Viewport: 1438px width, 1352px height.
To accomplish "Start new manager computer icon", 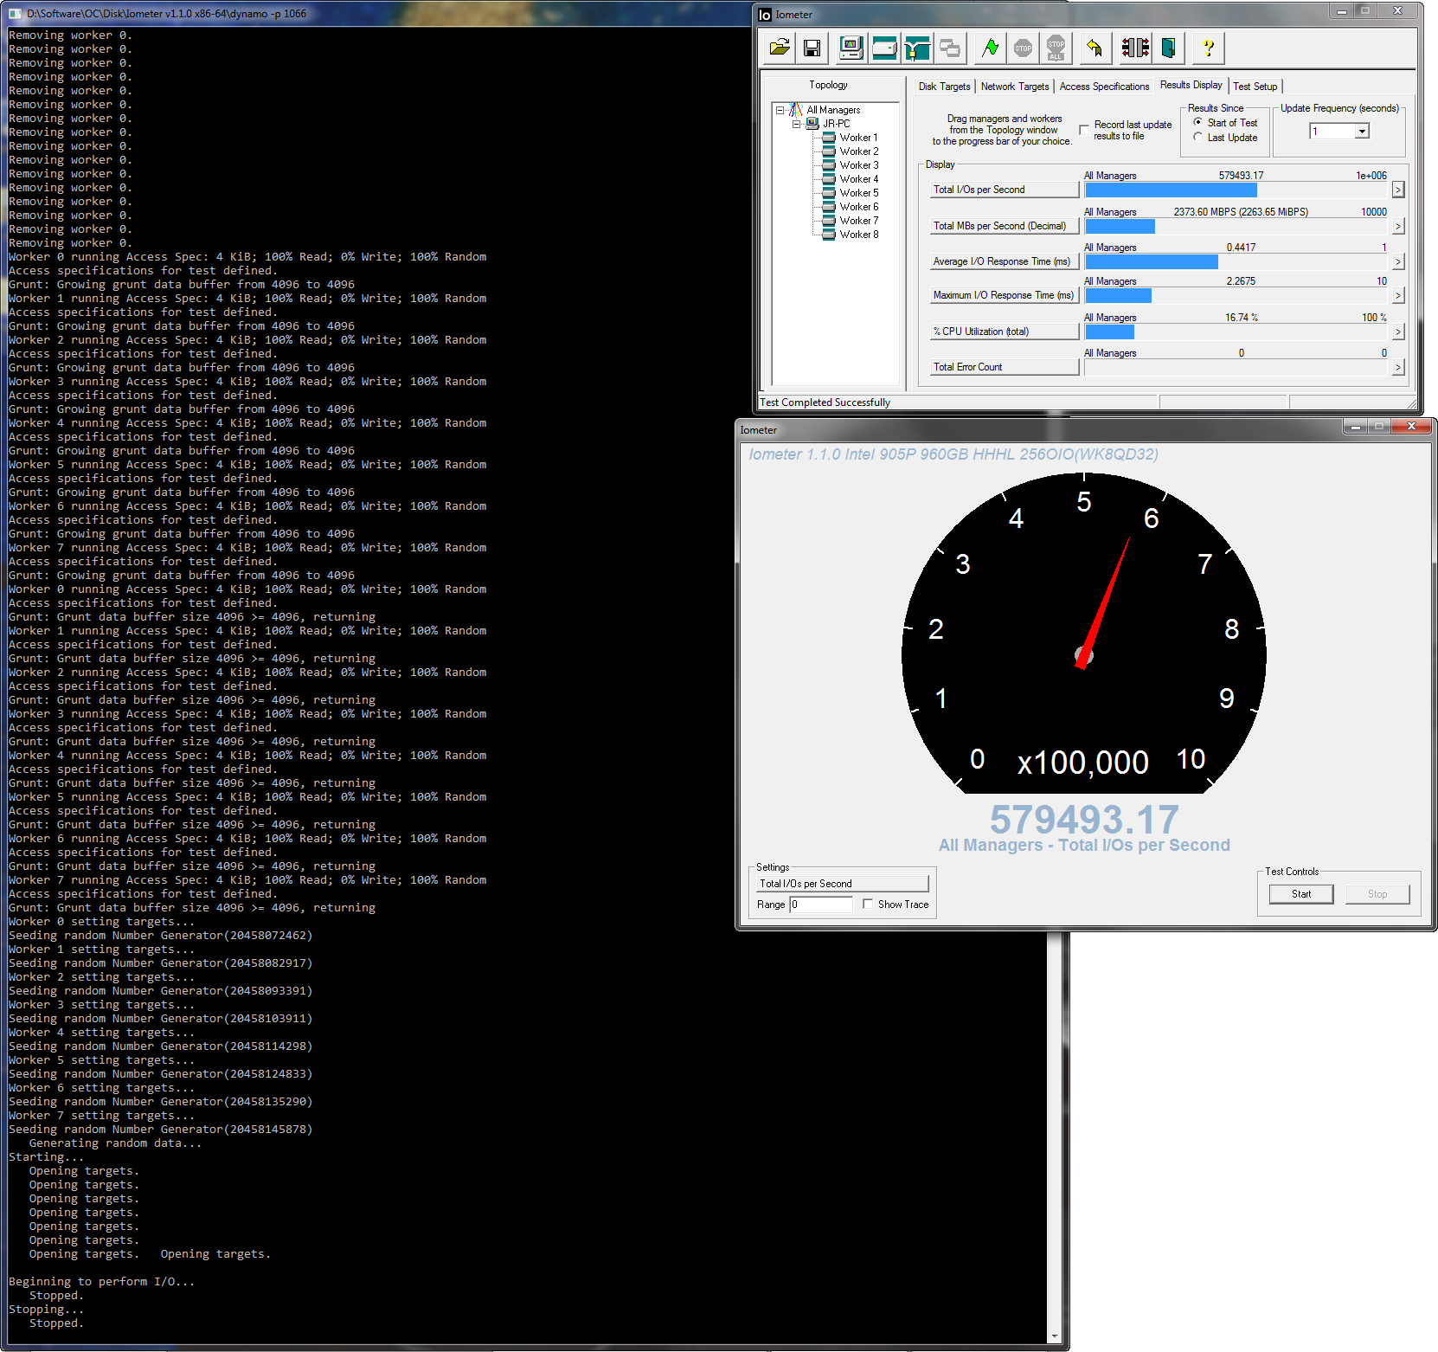I will [x=851, y=48].
